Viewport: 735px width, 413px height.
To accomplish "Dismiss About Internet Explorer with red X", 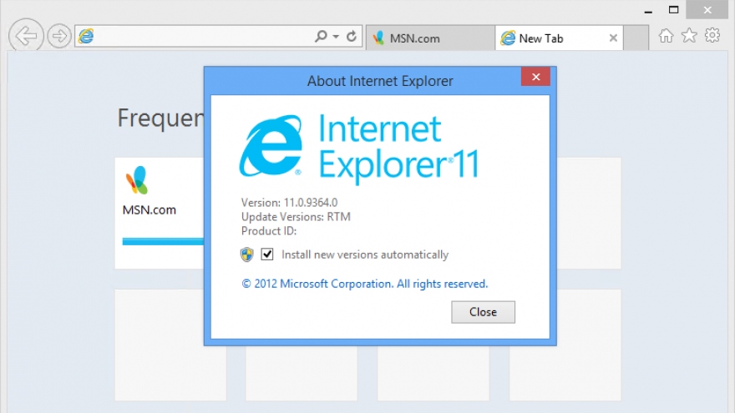I will [x=535, y=78].
